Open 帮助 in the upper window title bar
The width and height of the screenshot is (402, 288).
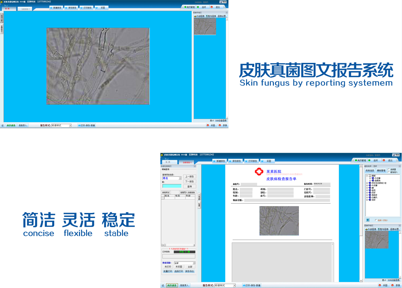[x=223, y=2]
